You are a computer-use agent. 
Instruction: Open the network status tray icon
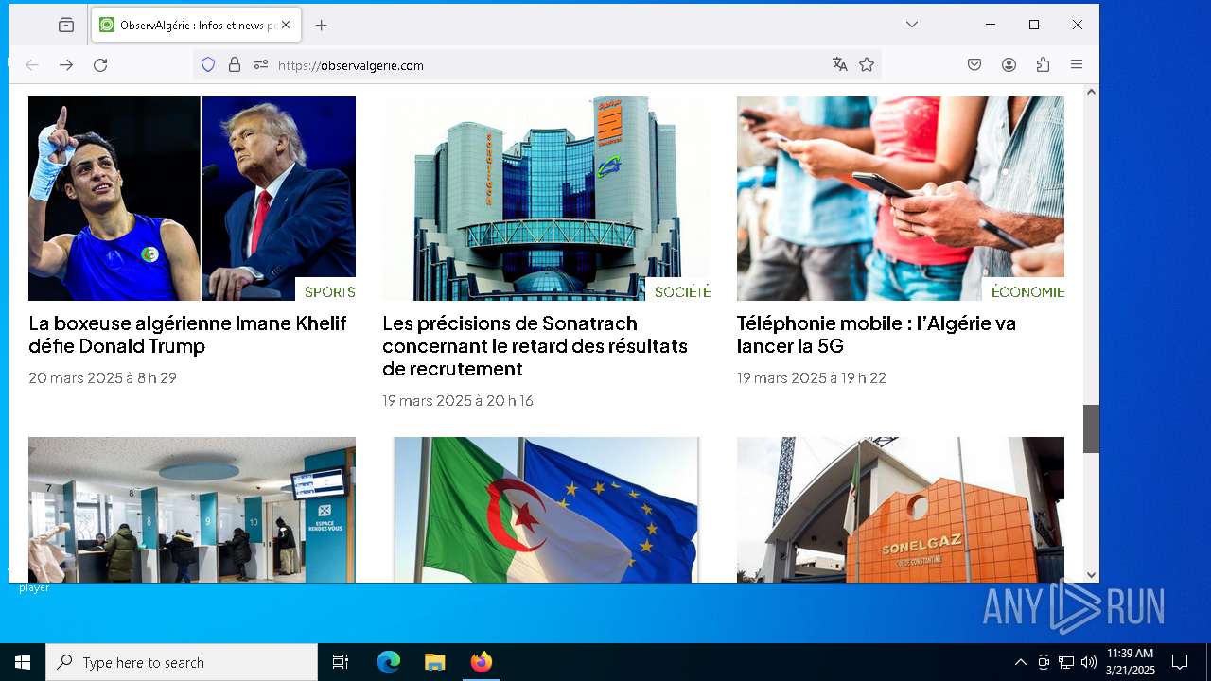[1066, 662]
